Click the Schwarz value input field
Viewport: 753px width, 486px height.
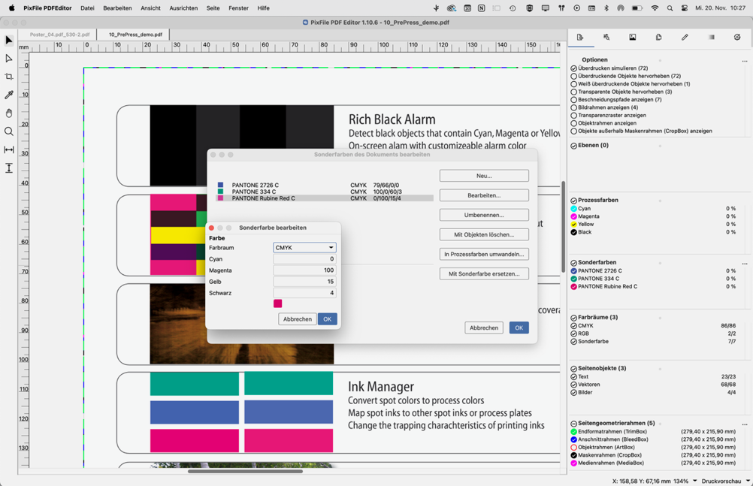pos(304,293)
